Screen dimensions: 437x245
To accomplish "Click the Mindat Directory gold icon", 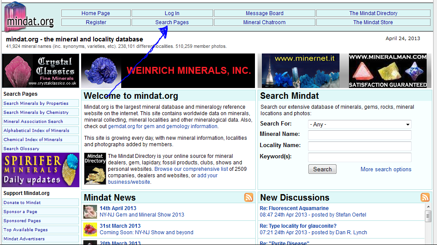I will click(x=95, y=168).
